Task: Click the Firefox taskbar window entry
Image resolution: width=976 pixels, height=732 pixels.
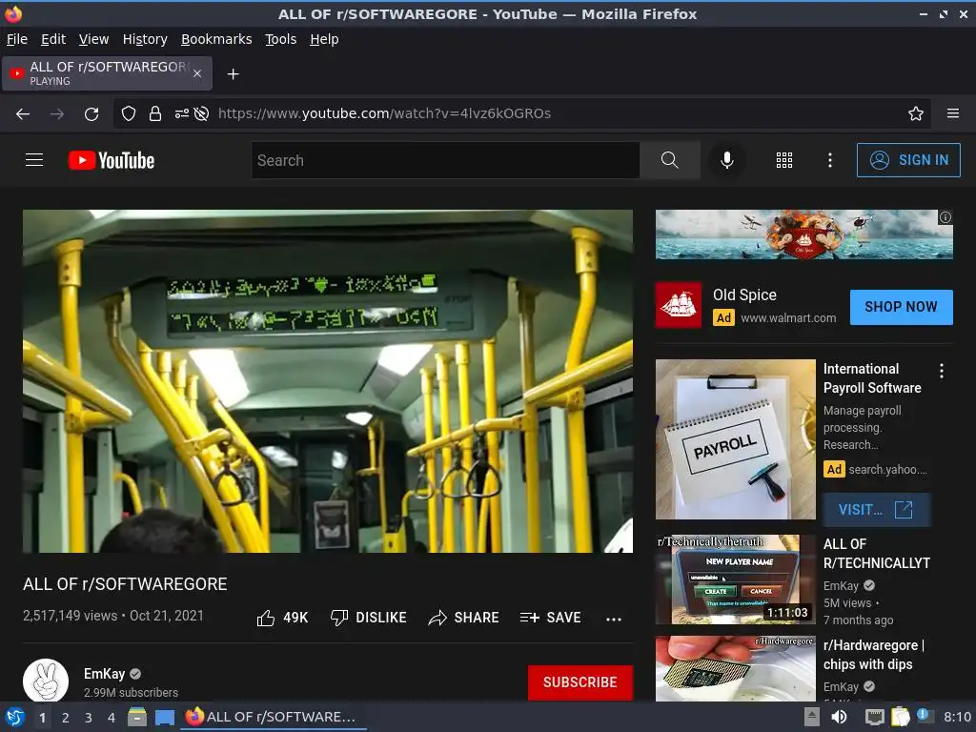Action: pyautogui.click(x=274, y=717)
